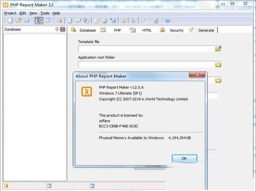Image resolution: width=256 pixels, height=191 pixels.
Task: Maximize the PHP Report Maker window
Action: [x=233, y=3]
